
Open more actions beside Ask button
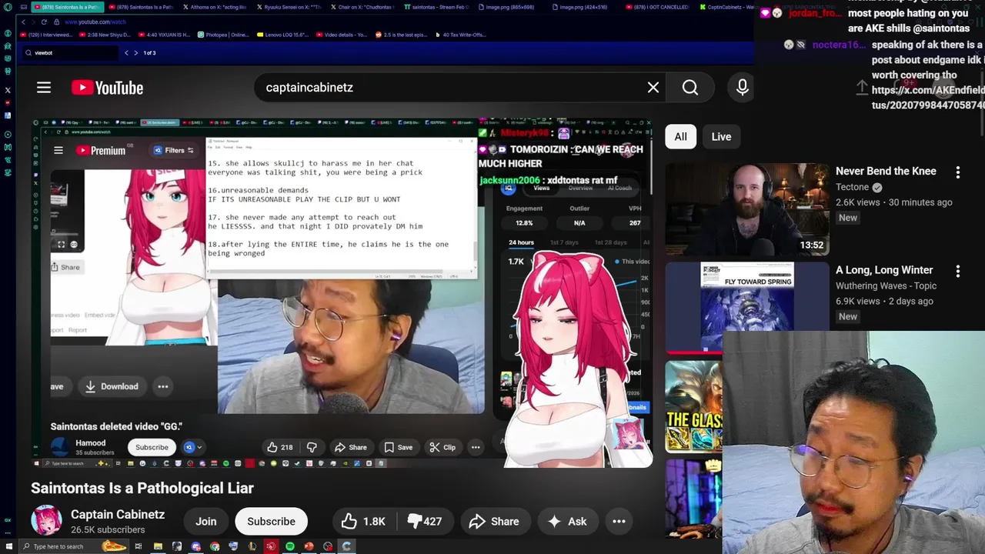[619, 522]
